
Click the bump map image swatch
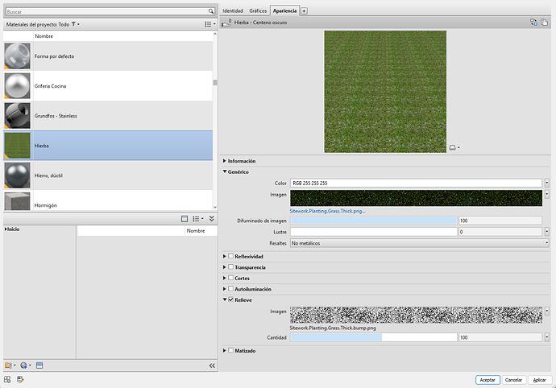pos(416,315)
